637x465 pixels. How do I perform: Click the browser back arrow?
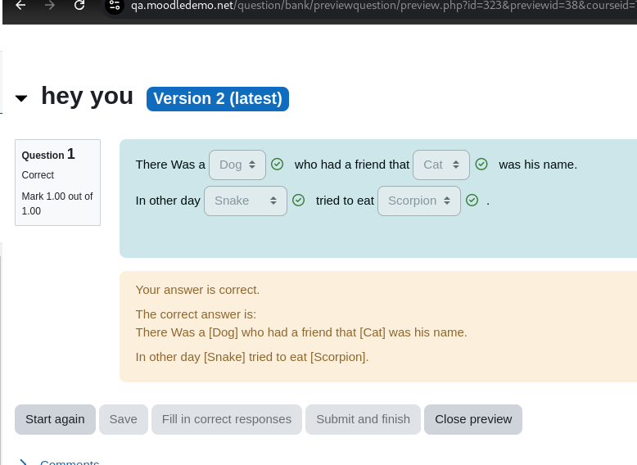click(20, 5)
